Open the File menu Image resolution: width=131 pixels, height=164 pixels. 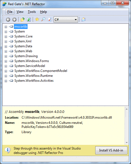tap(10, 12)
